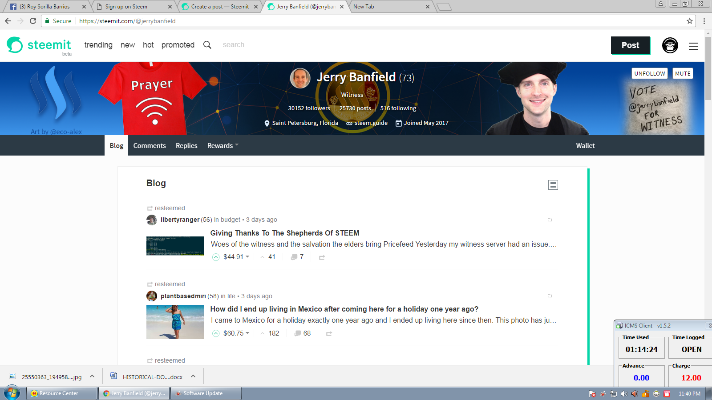Open Wallet tab

point(585,146)
